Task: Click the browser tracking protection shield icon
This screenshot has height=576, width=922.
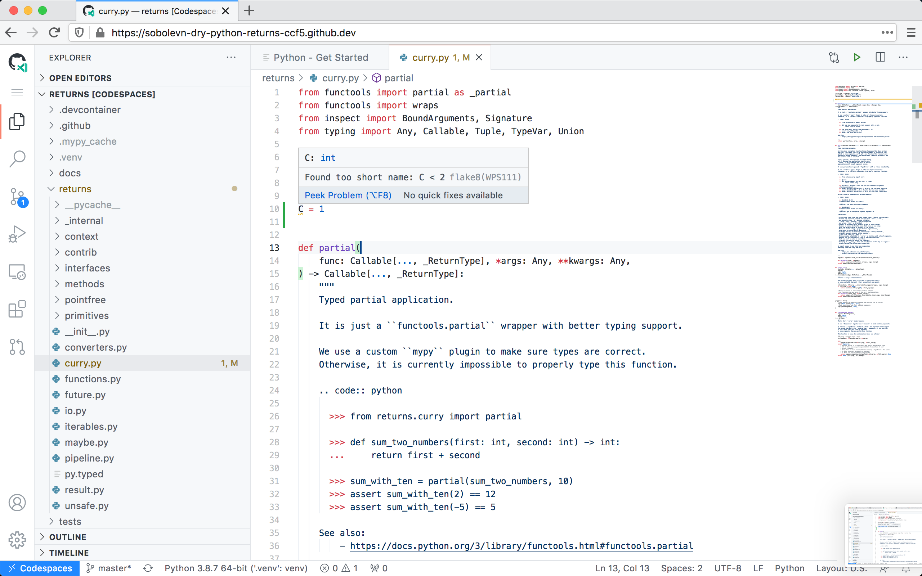Action: coord(79,32)
